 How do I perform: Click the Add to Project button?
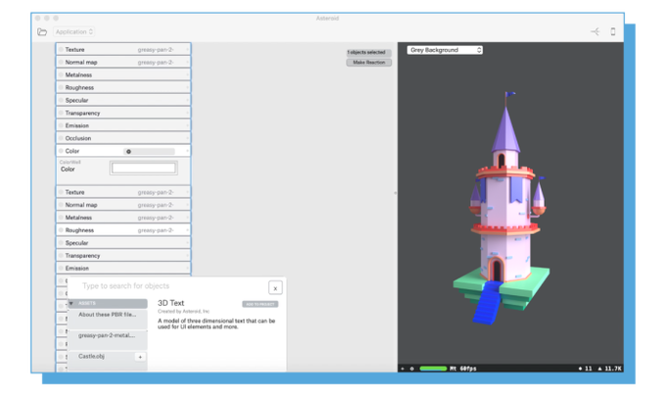[261, 304]
